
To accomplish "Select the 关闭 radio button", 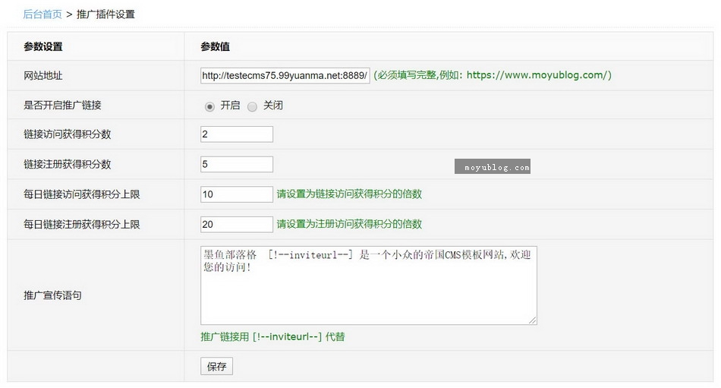I will tap(252, 106).
